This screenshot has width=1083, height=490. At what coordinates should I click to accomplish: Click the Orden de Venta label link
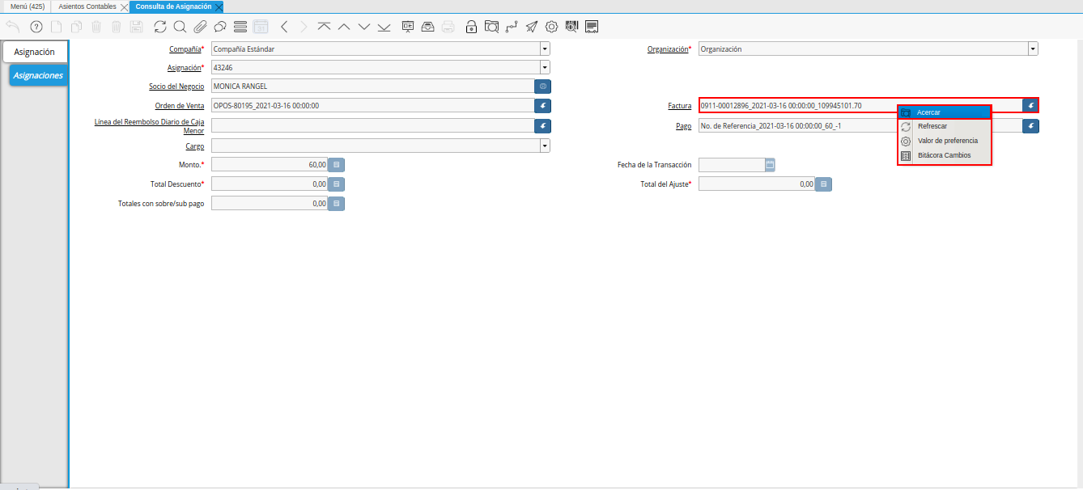click(180, 105)
